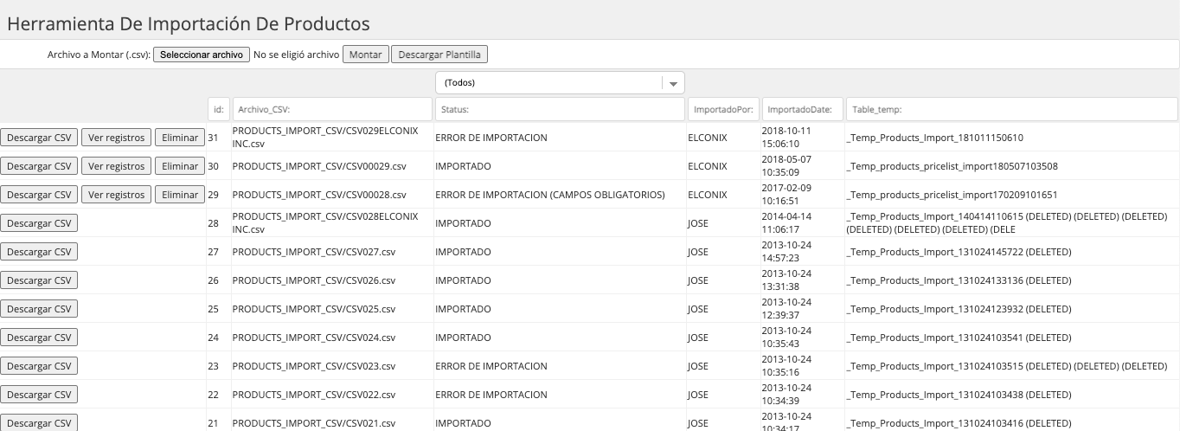1180x431 pixels.
Task: Click the JOSE importer cell of record 28
Action: (698, 223)
